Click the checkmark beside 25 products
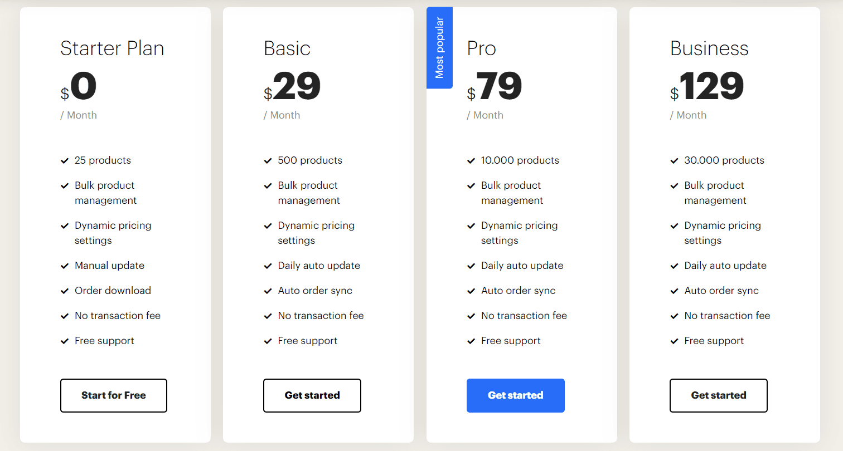The height and width of the screenshot is (451, 843). click(x=65, y=160)
